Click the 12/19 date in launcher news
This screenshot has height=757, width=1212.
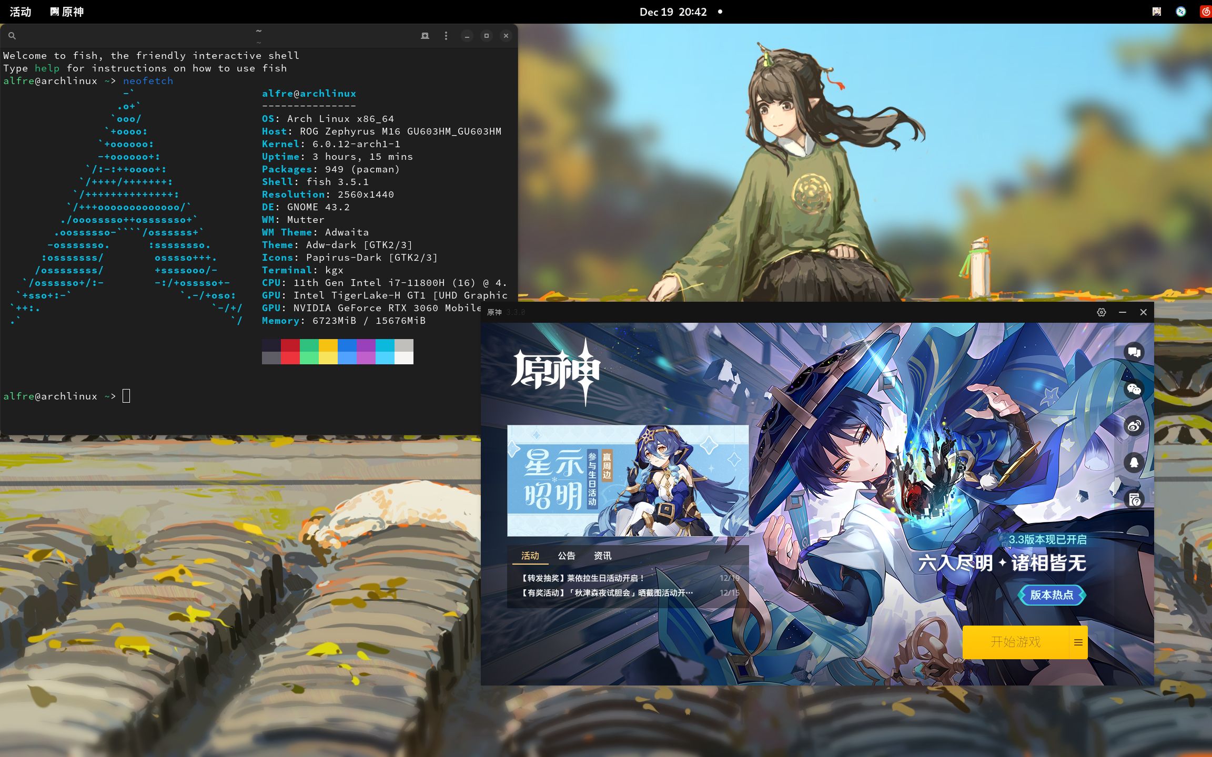pyautogui.click(x=730, y=578)
